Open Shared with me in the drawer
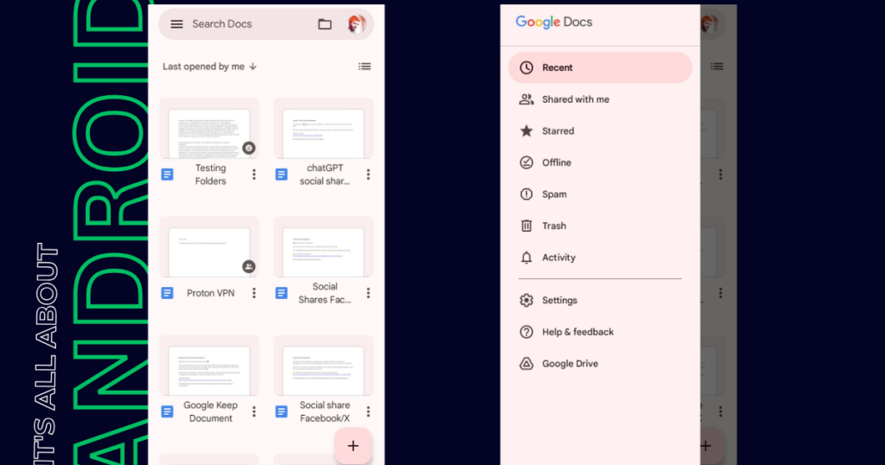The width and height of the screenshot is (885, 465). point(600,99)
